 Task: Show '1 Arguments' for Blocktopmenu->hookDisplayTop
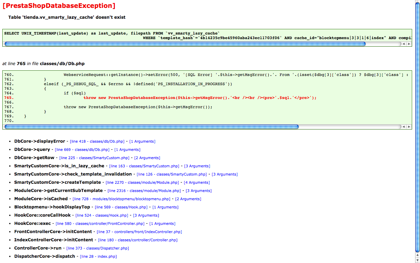tap(166, 207)
